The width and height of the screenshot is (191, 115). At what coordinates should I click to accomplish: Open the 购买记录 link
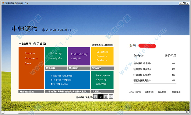[162, 92]
